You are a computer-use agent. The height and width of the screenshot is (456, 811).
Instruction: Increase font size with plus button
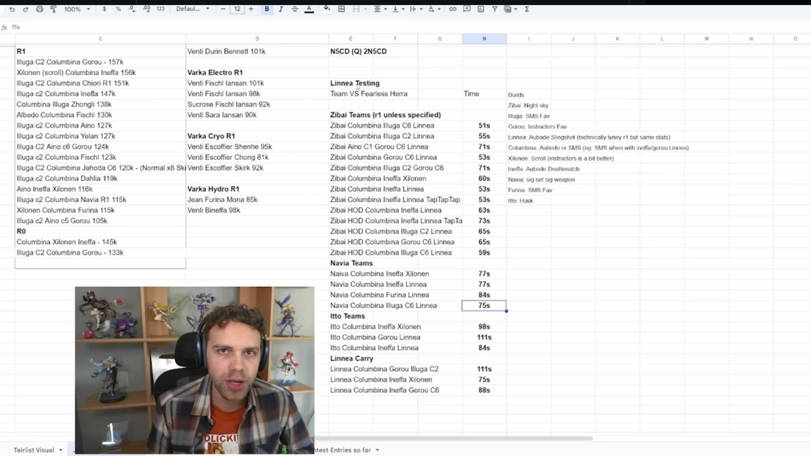251,9
